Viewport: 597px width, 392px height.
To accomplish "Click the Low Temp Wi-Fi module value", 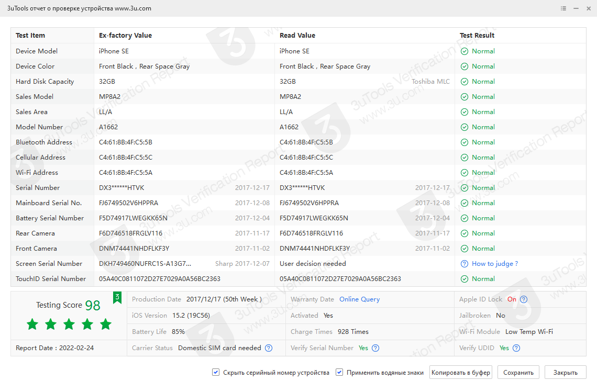I will tap(529, 332).
